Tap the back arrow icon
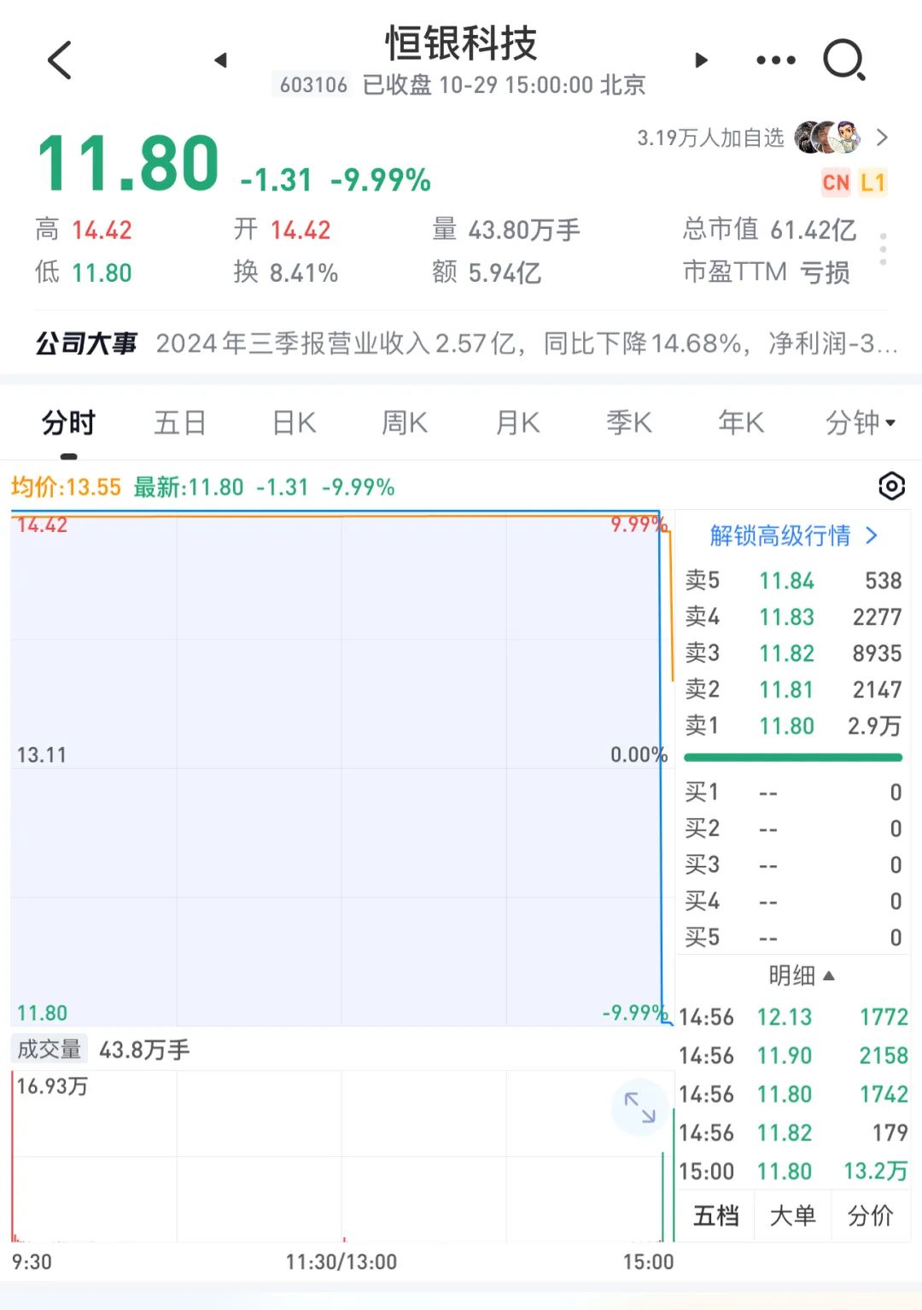This screenshot has width=922, height=1310. [60, 60]
